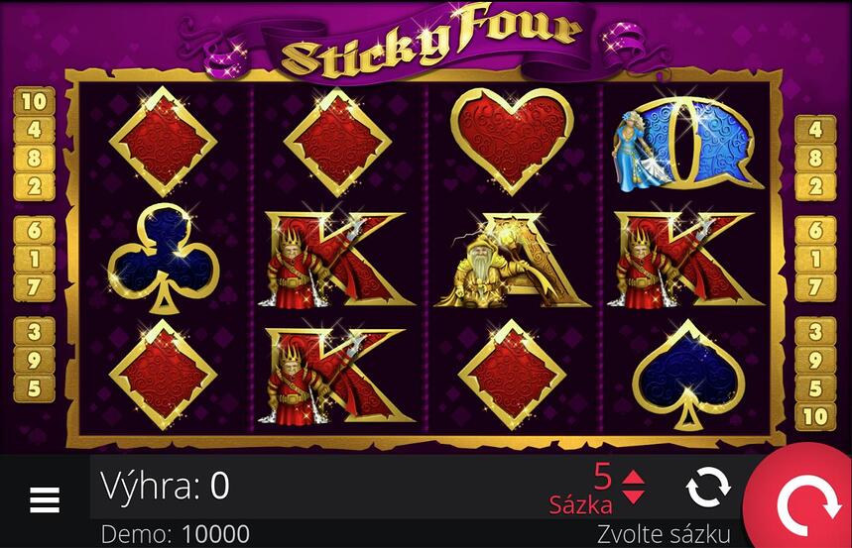
Task: Click the blue spade symbol
Action: coord(688,375)
